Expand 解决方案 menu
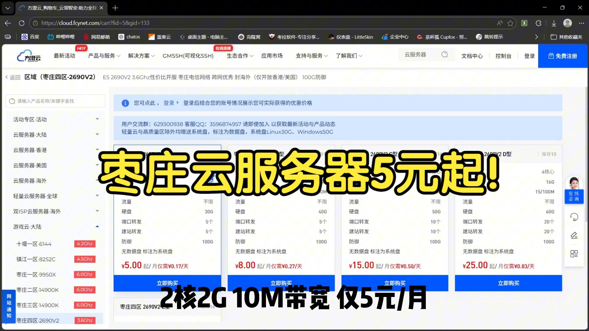Viewport: 589px width, 331px height. point(141,56)
